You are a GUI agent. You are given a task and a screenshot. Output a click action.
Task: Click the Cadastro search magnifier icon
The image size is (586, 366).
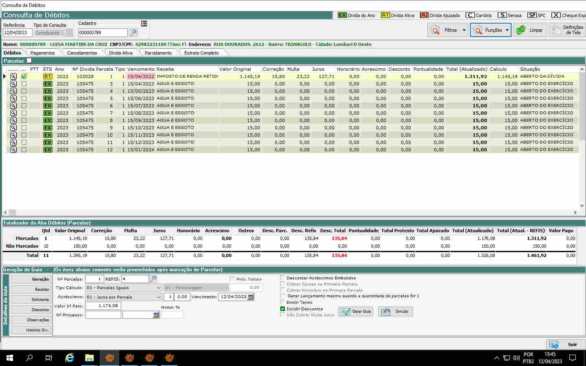133,33
